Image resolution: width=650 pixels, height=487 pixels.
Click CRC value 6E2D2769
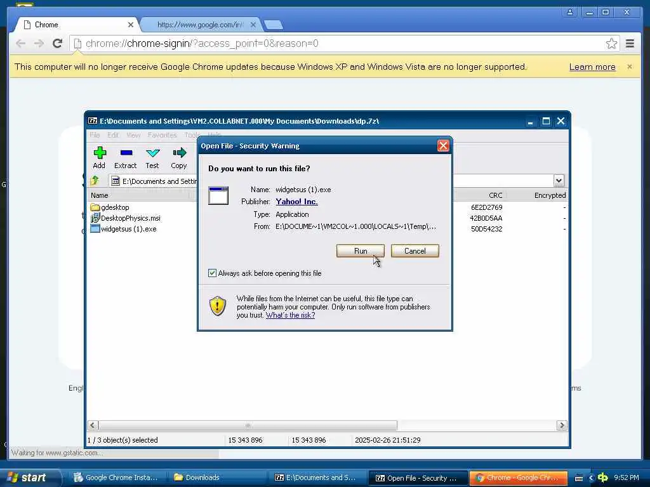point(486,207)
